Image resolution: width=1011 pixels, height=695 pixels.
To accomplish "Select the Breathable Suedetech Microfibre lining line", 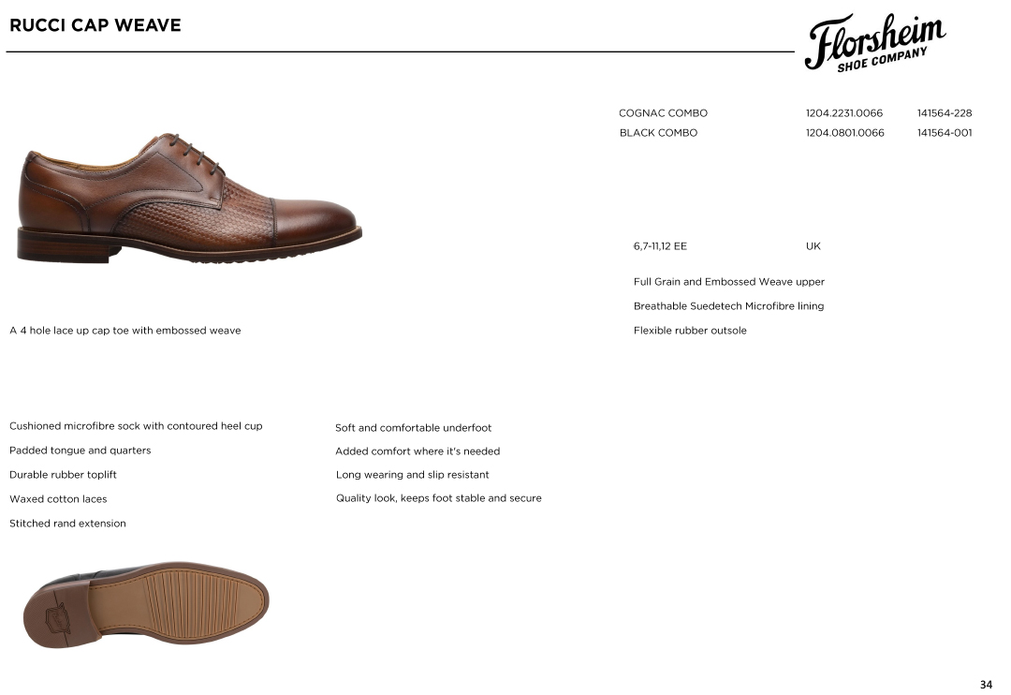I will pos(728,306).
